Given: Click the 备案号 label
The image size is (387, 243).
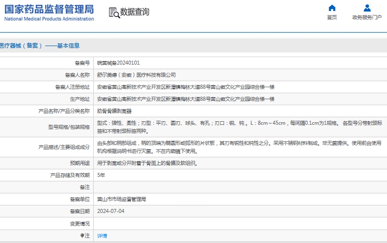Looking at the screenshot, I should (82, 63).
